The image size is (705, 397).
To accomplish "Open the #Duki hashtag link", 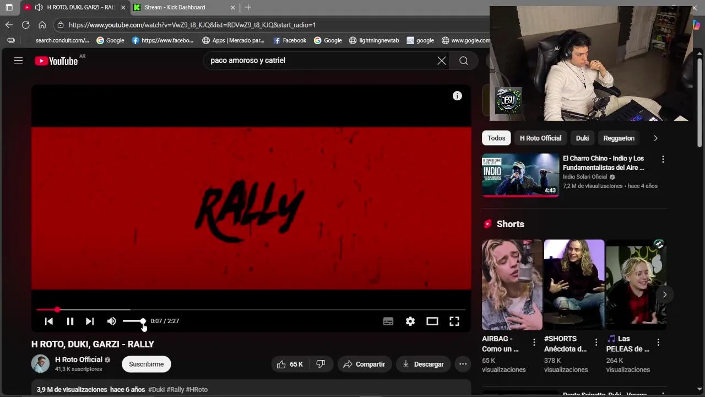I will pyautogui.click(x=156, y=389).
